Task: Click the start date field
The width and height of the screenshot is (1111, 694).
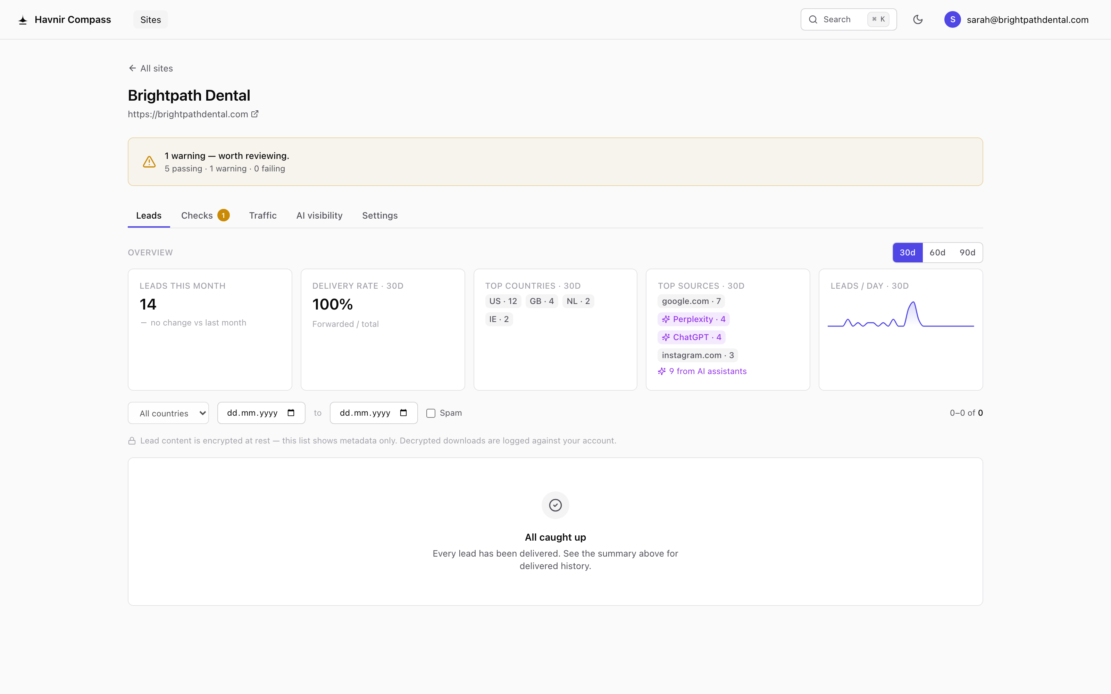Action: pos(261,413)
